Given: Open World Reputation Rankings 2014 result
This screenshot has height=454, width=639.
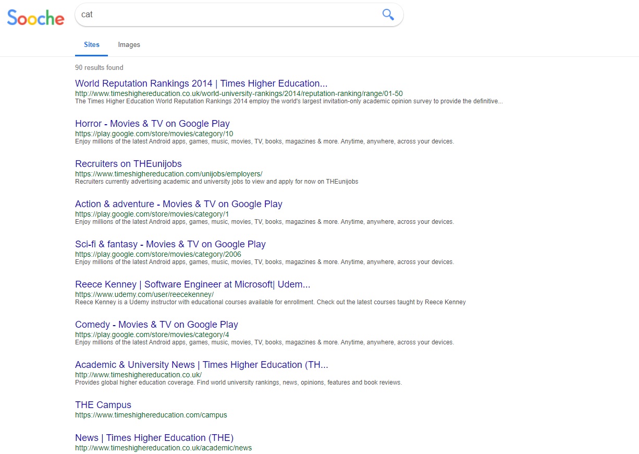Looking at the screenshot, I should pyautogui.click(x=201, y=83).
